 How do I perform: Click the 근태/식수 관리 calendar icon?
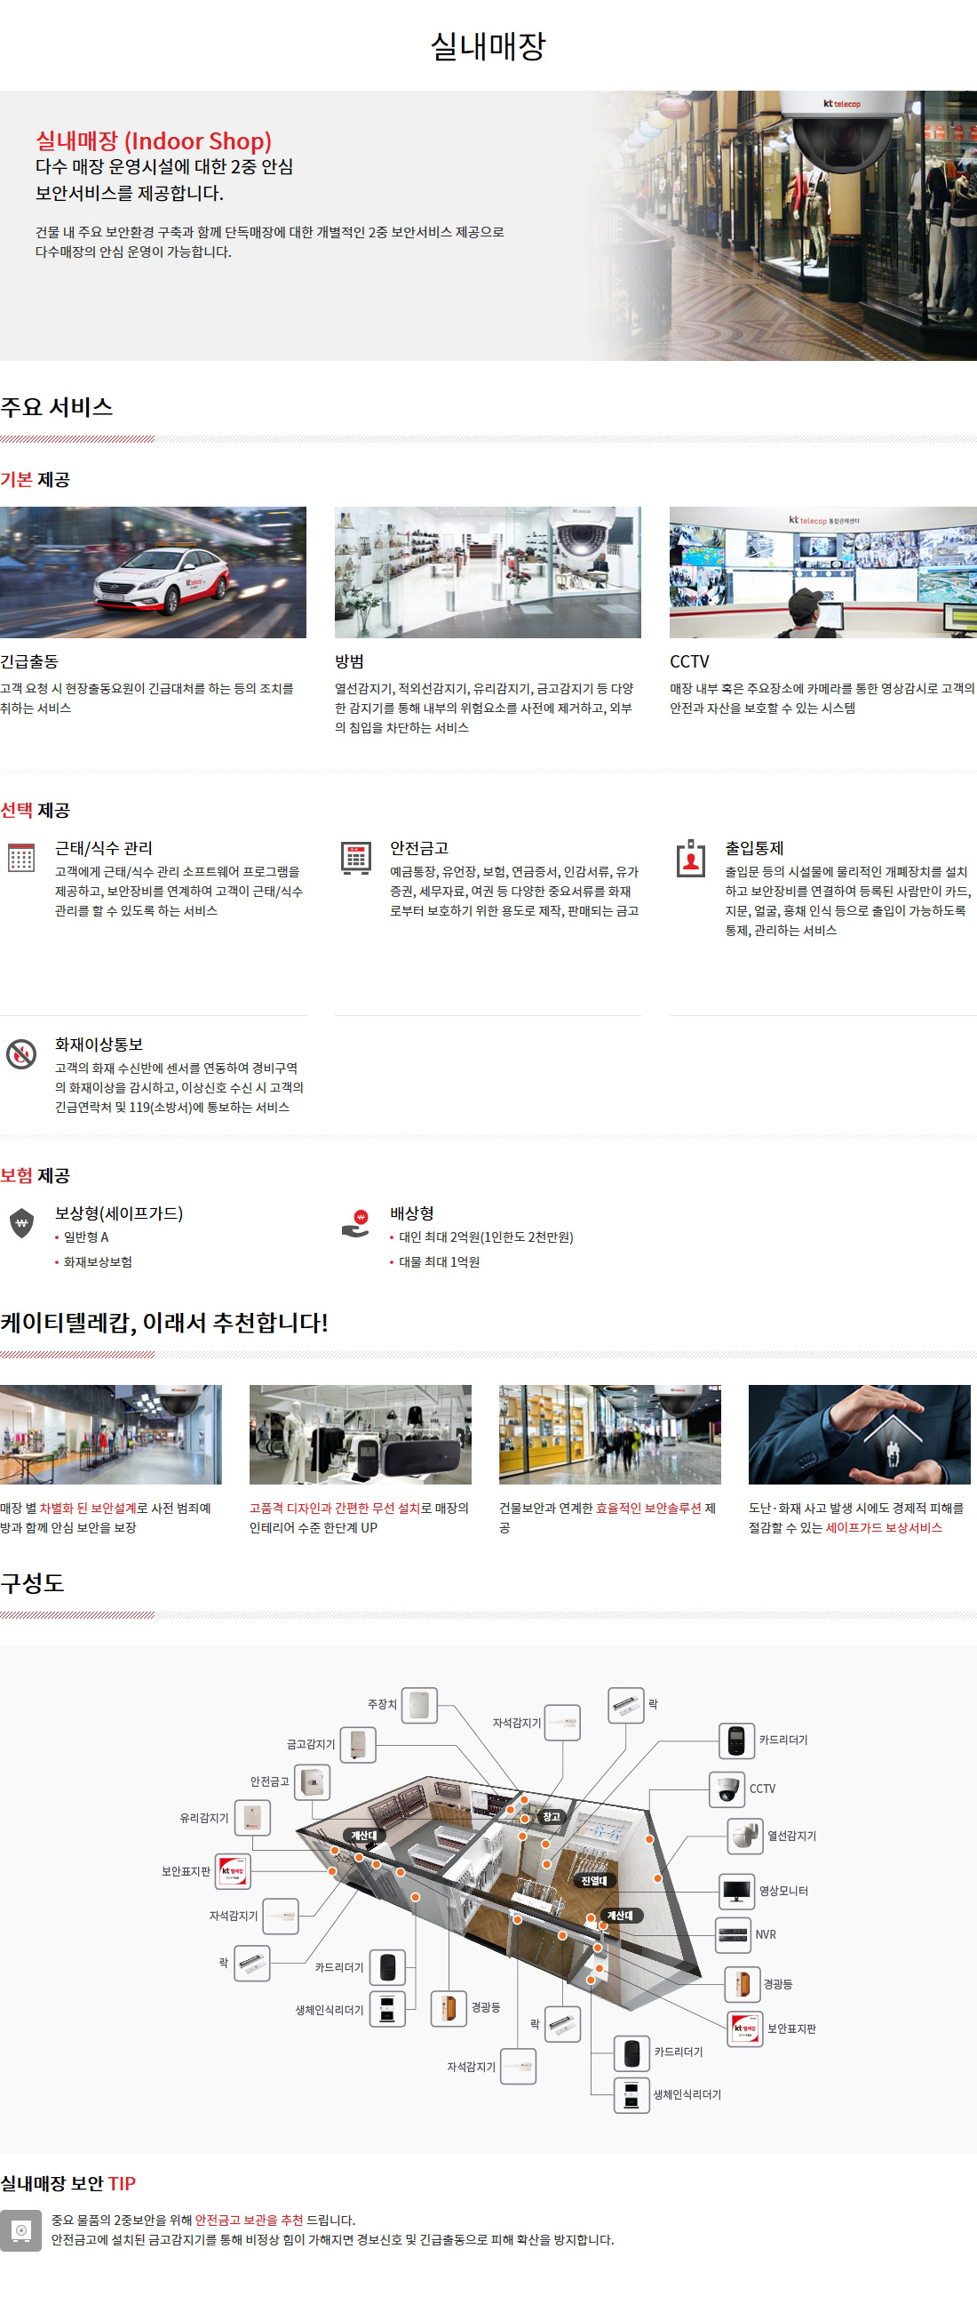tap(21, 857)
